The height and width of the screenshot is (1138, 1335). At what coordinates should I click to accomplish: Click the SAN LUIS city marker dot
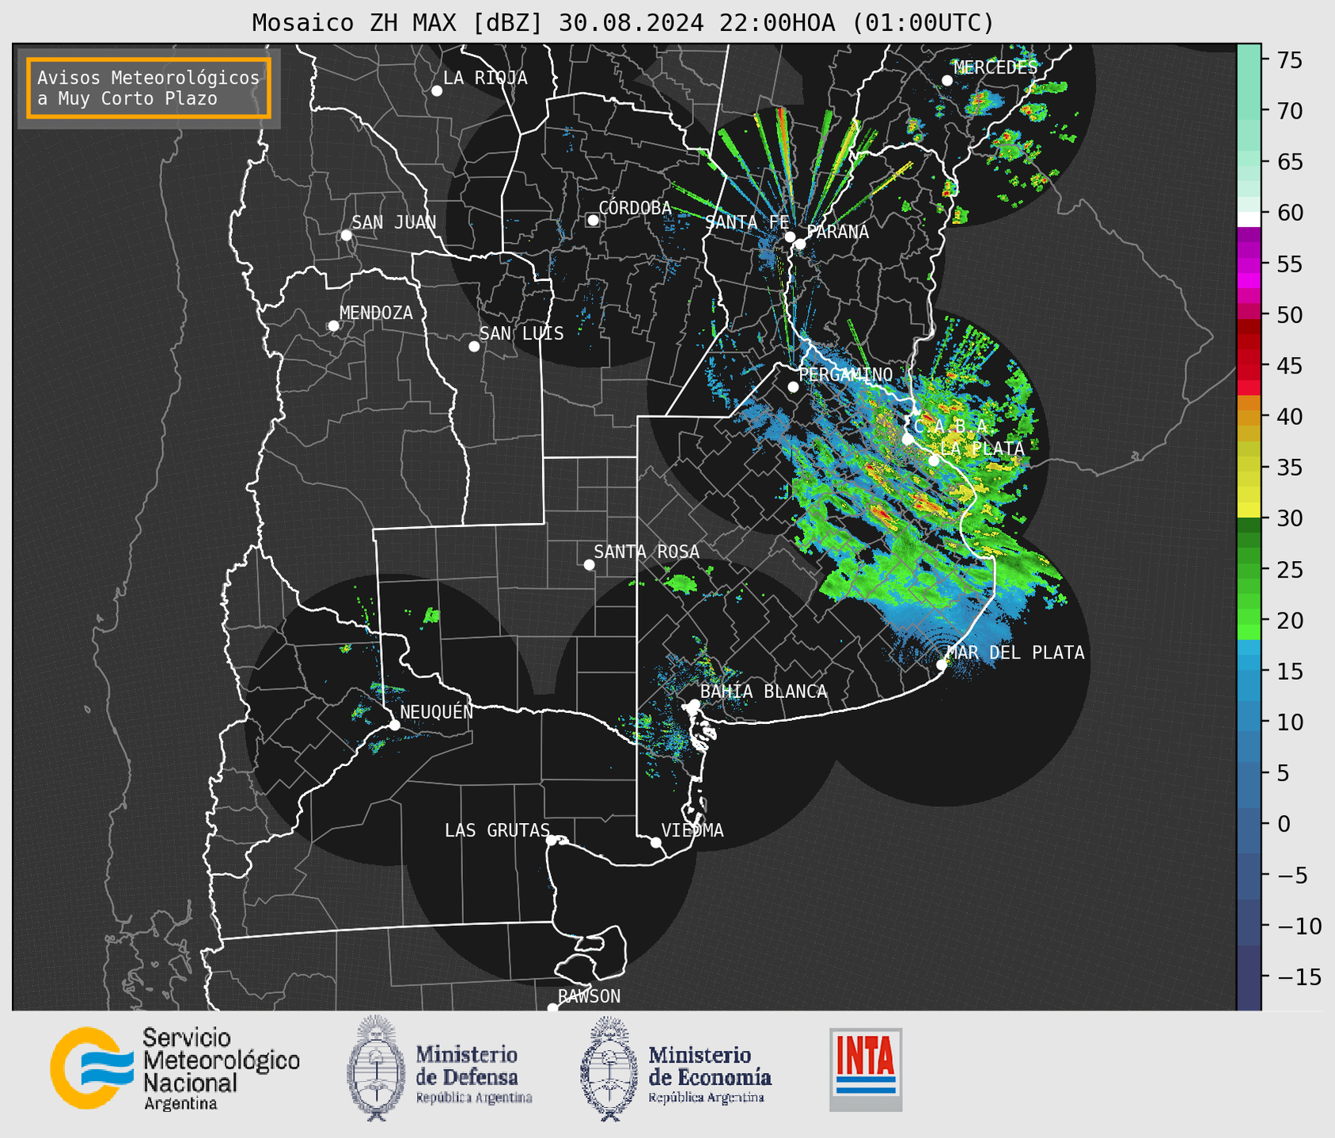(474, 347)
